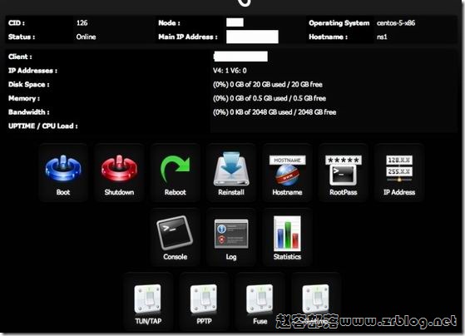The image size is (465, 336).
Task: Click the centos-5-x86 operating system value
Action: (x=396, y=22)
